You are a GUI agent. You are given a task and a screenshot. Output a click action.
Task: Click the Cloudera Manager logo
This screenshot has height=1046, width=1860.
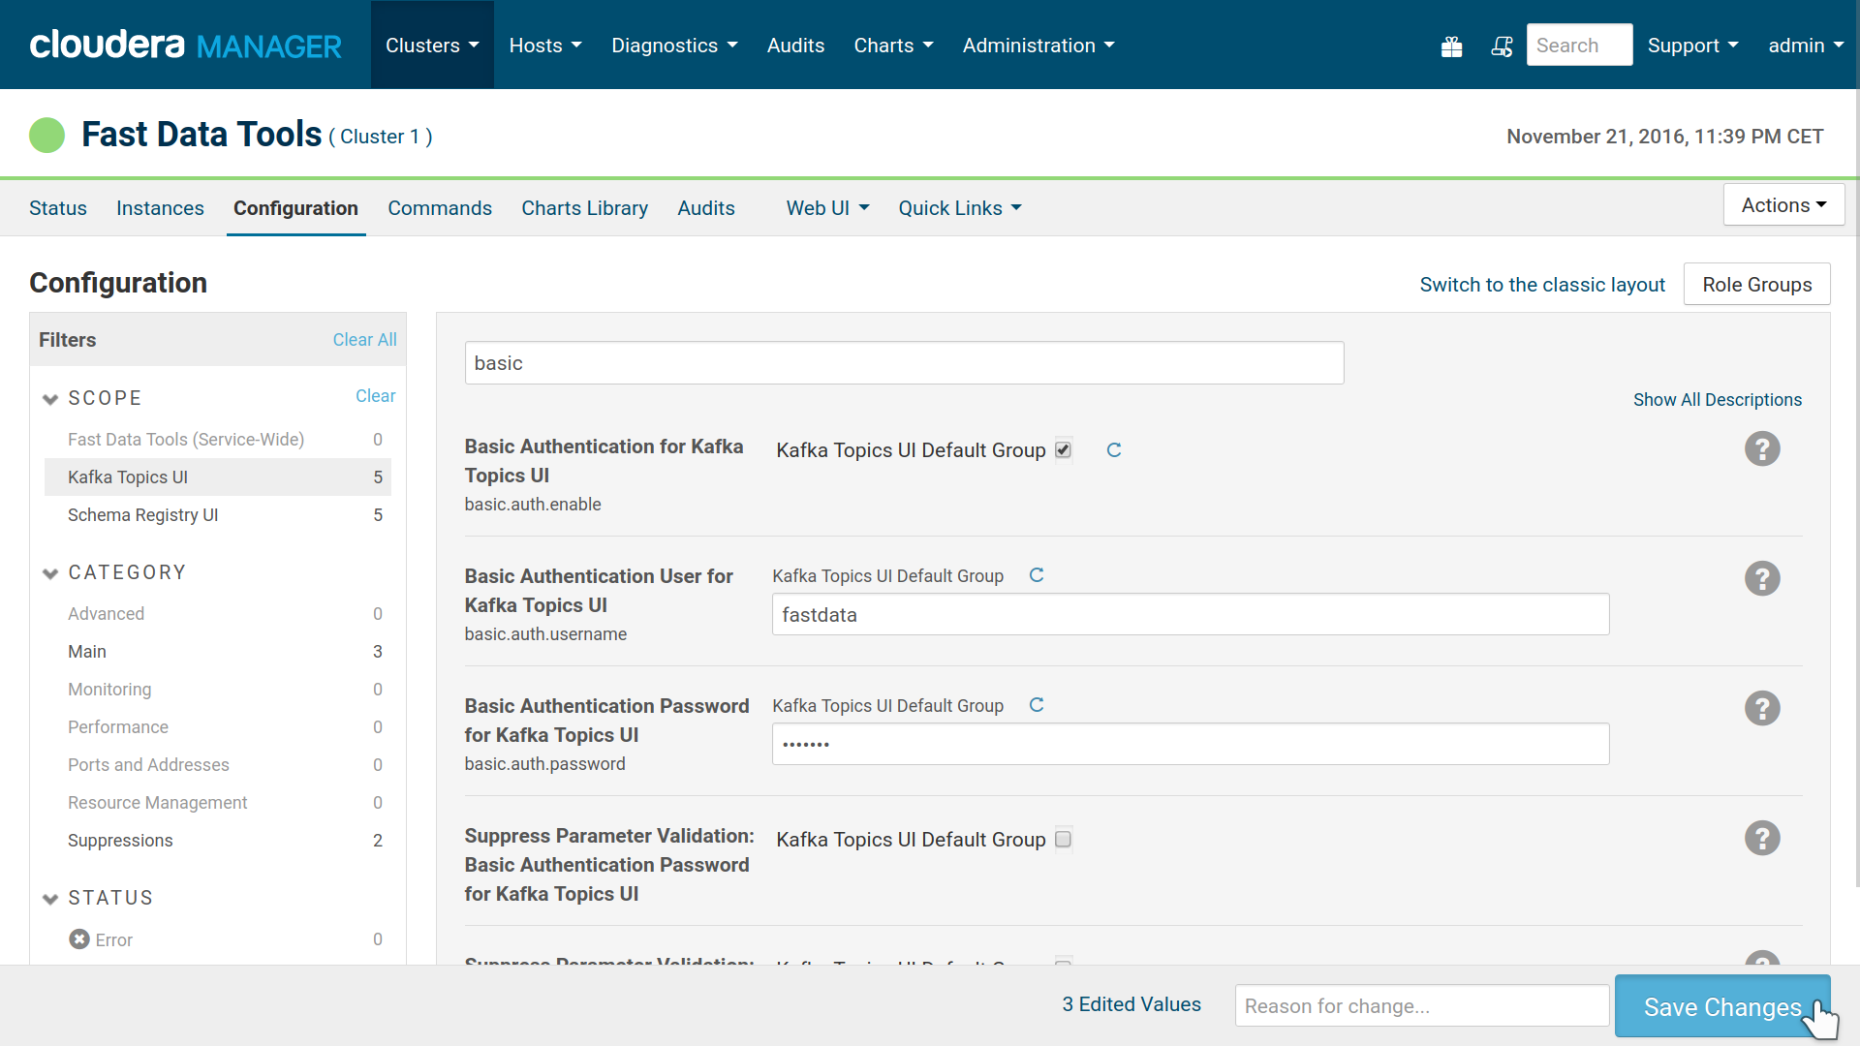[185, 45]
